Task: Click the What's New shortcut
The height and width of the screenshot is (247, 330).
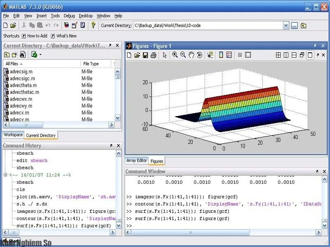Action: tap(64, 36)
